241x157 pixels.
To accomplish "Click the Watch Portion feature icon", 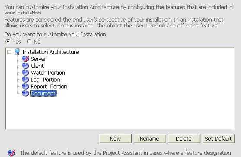I will coord(25,72).
